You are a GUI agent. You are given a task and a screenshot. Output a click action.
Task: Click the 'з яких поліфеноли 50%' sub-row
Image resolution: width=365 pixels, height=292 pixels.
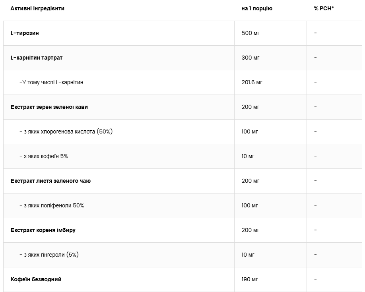point(52,205)
